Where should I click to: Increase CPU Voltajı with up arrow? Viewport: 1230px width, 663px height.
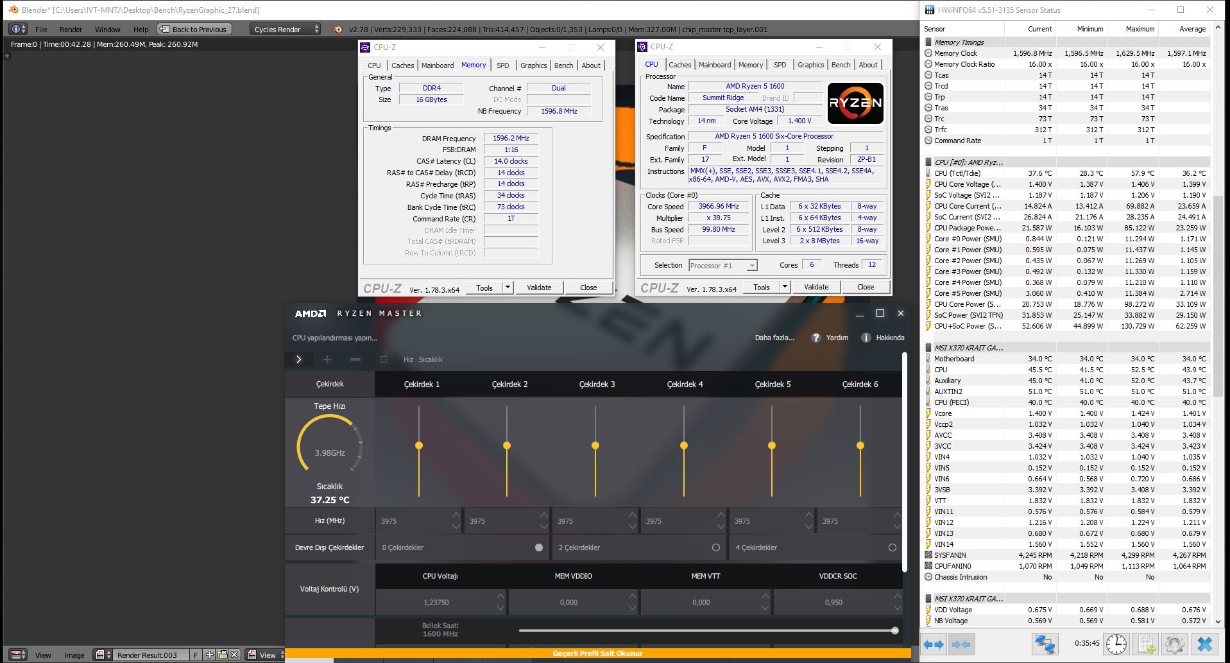tap(500, 597)
